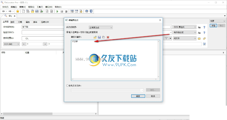Open the calendar icon at right of size row
The image size is (227, 120).
point(204,44)
